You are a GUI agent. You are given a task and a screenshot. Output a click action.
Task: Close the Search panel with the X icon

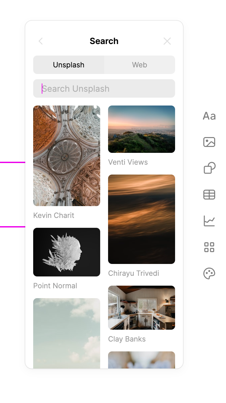click(x=167, y=41)
